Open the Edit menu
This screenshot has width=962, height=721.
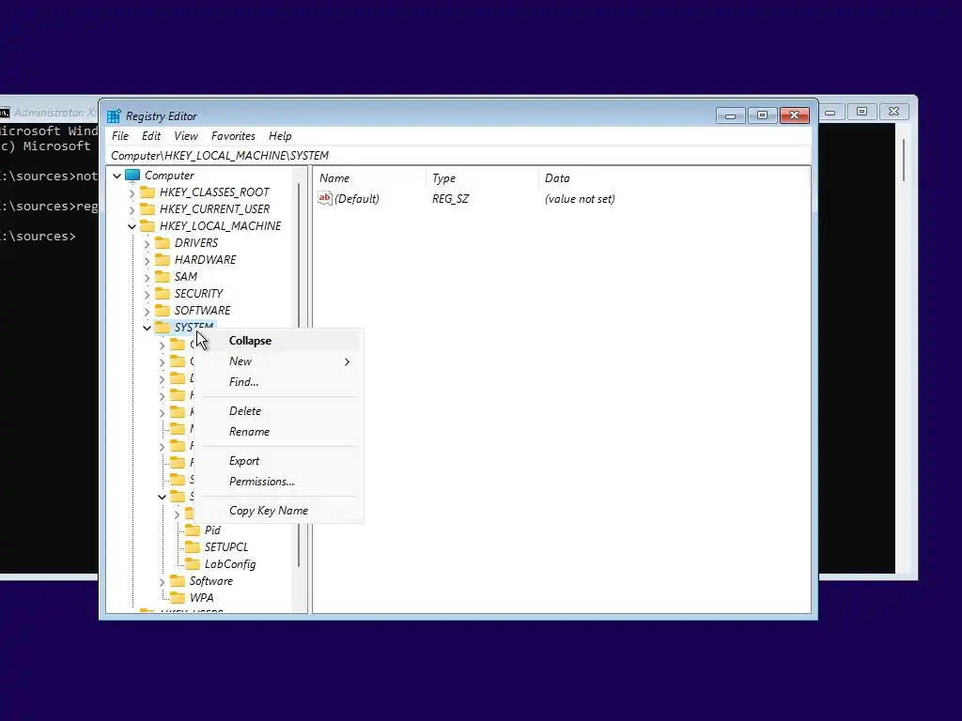151,136
